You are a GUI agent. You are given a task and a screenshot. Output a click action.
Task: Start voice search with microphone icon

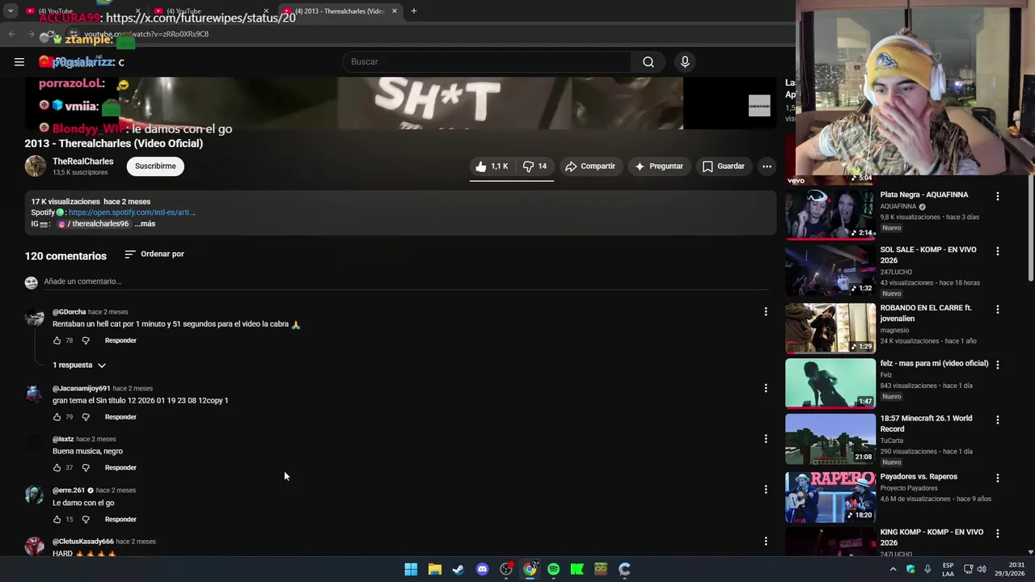685,61
